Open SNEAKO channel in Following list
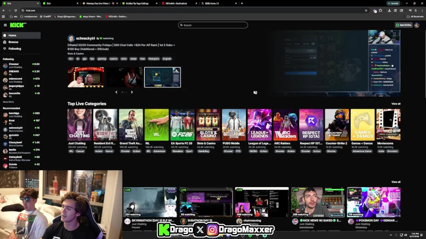The image size is (426, 239). (21, 73)
